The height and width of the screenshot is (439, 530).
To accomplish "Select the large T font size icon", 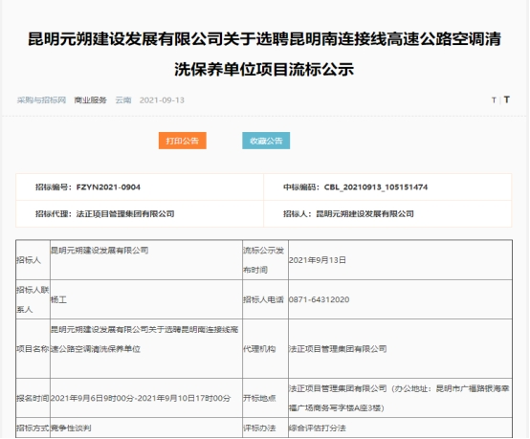I will pos(506,99).
